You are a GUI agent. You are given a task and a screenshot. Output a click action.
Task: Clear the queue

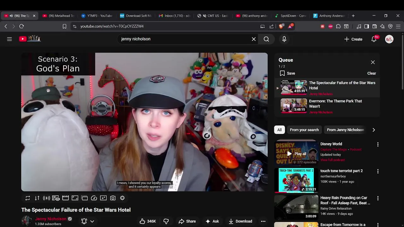point(371,73)
